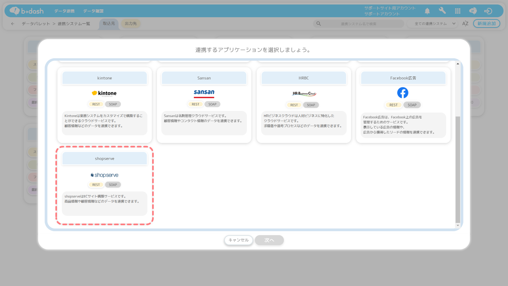Screen dimensions: 508x286
Task: Click the HR Business Cloud logo
Action: coord(304,94)
